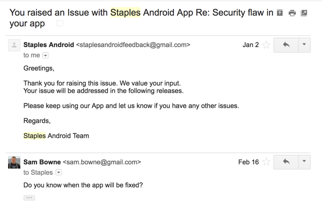Show details dropdown next to 'to me'
The height and width of the screenshot is (202, 322).
(46, 55)
